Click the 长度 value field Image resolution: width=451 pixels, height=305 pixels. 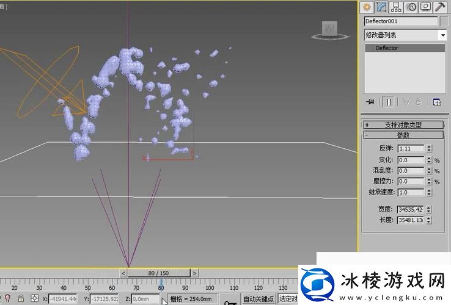(x=411, y=220)
